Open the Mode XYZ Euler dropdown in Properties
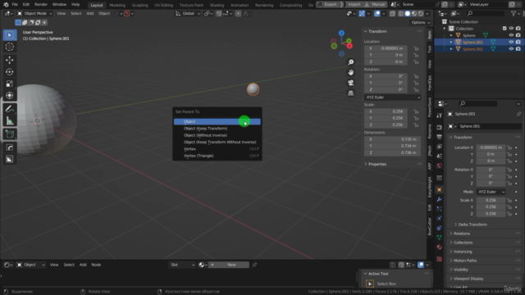 pos(491,192)
